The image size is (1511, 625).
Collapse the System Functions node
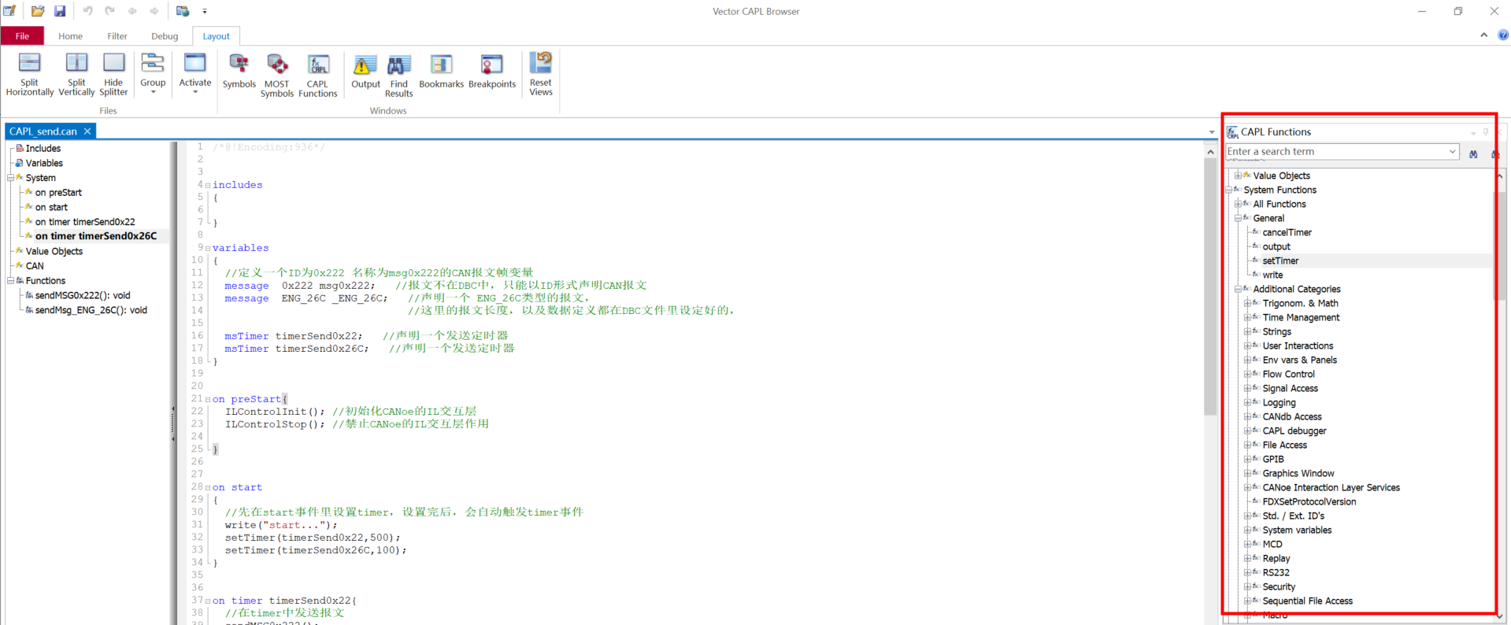pyautogui.click(x=1229, y=190)
